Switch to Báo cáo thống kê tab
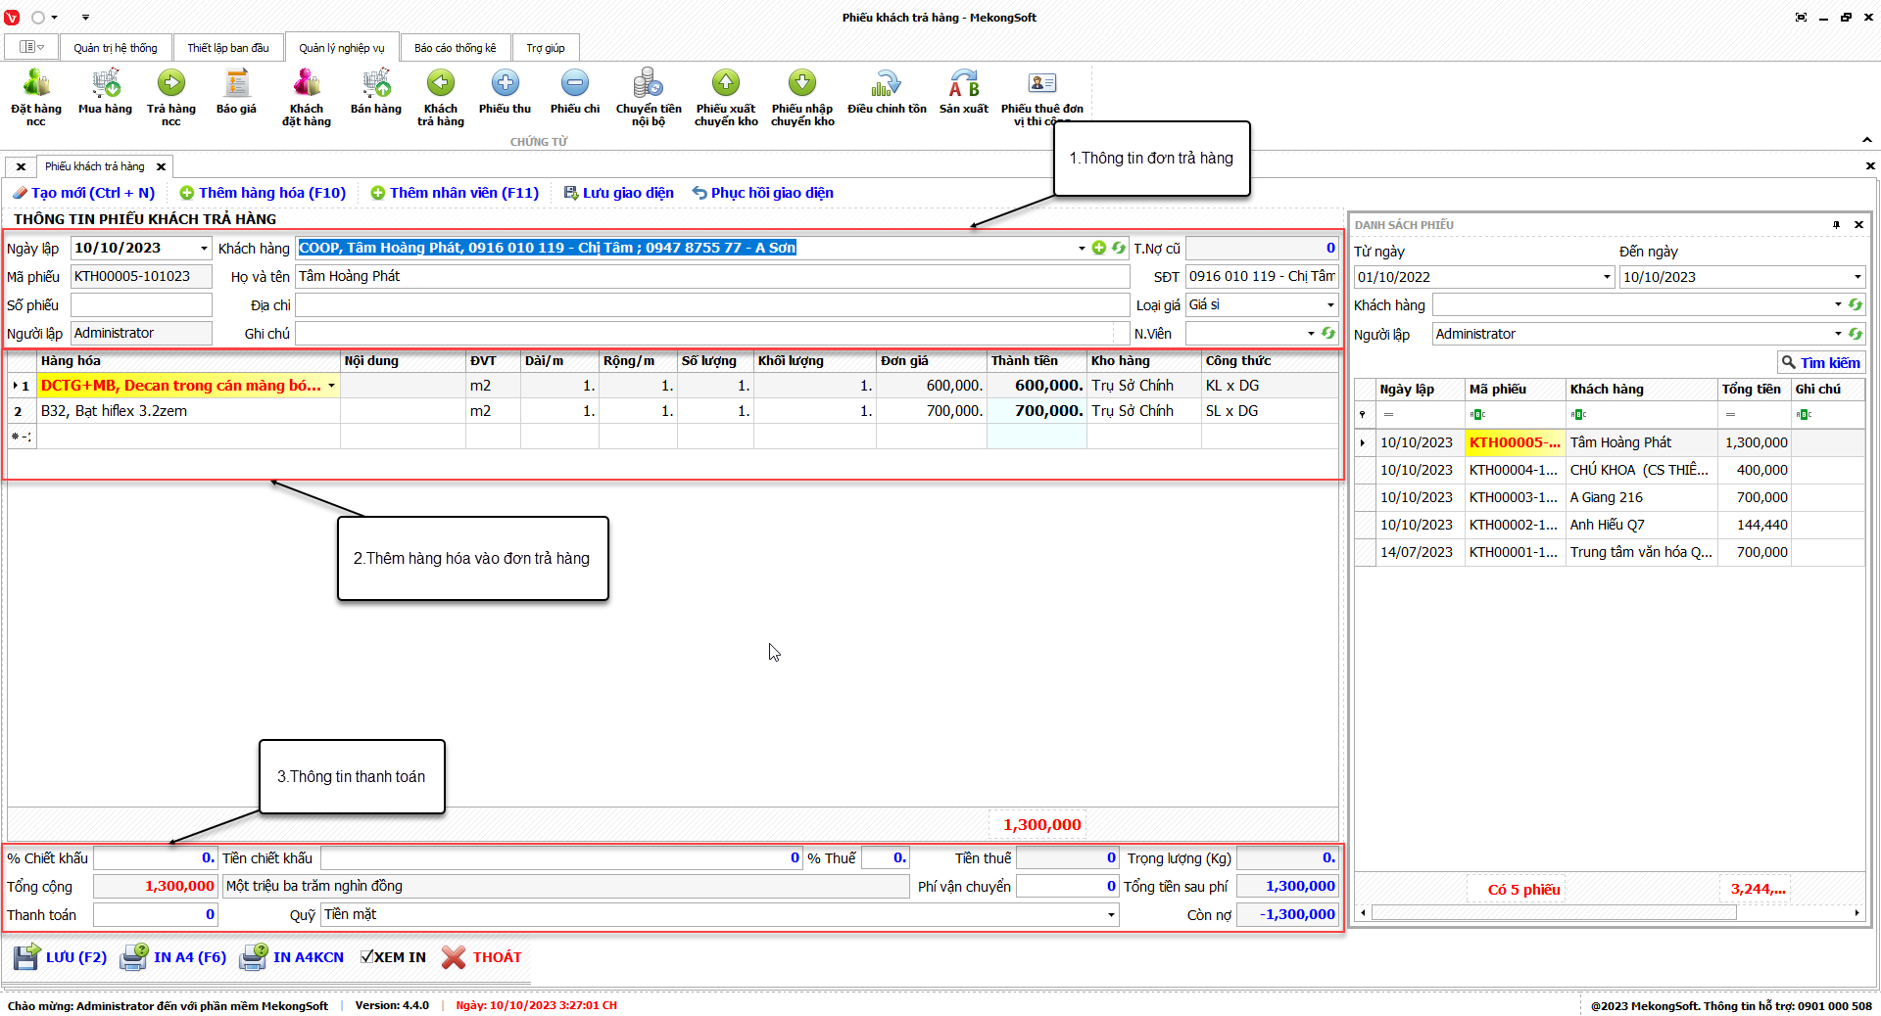 [455, 48]
